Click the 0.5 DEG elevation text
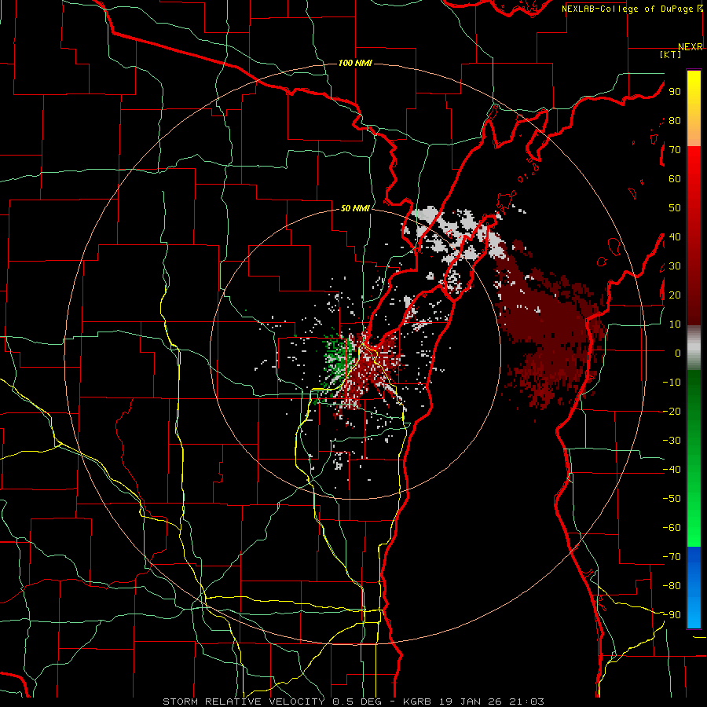 tap(357, 702)
